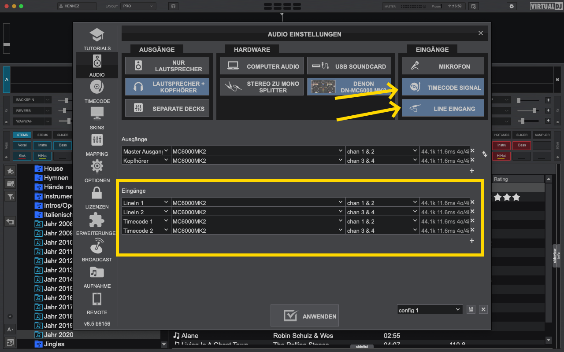Image resolution: width=564 pixels, height=352 pixels.
Task: Select the Jahr 2020 folder
Action: click(x=59, y=335)
